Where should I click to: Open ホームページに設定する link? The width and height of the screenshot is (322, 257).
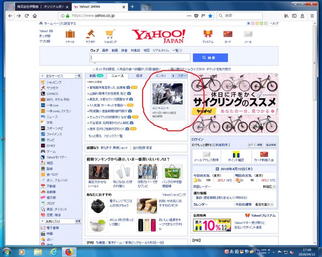[x=60, y=23]
